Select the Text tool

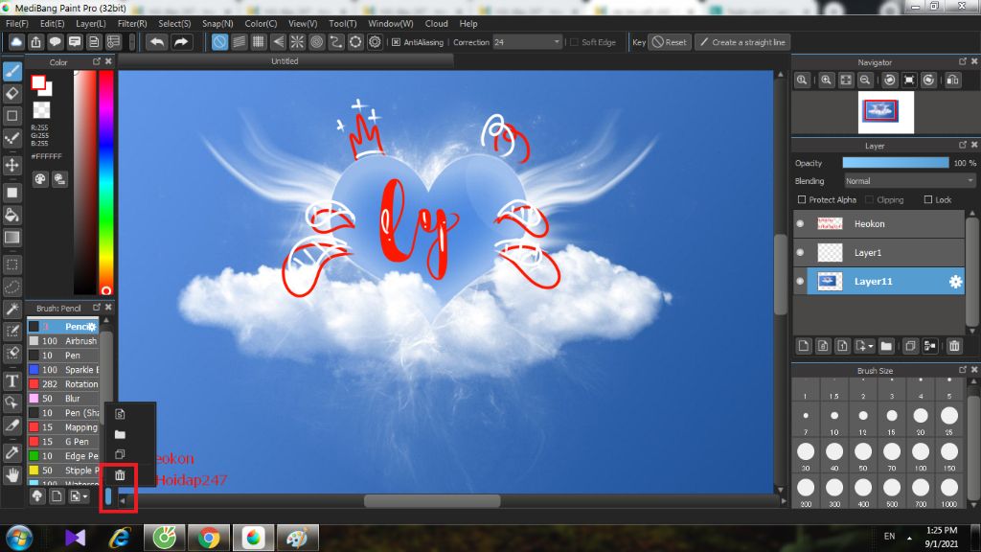(11, 381)
